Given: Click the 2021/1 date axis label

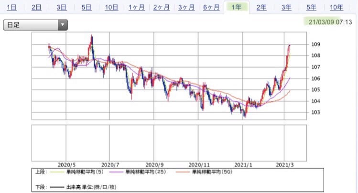Looking at the screenshot, I should (243, 165).
